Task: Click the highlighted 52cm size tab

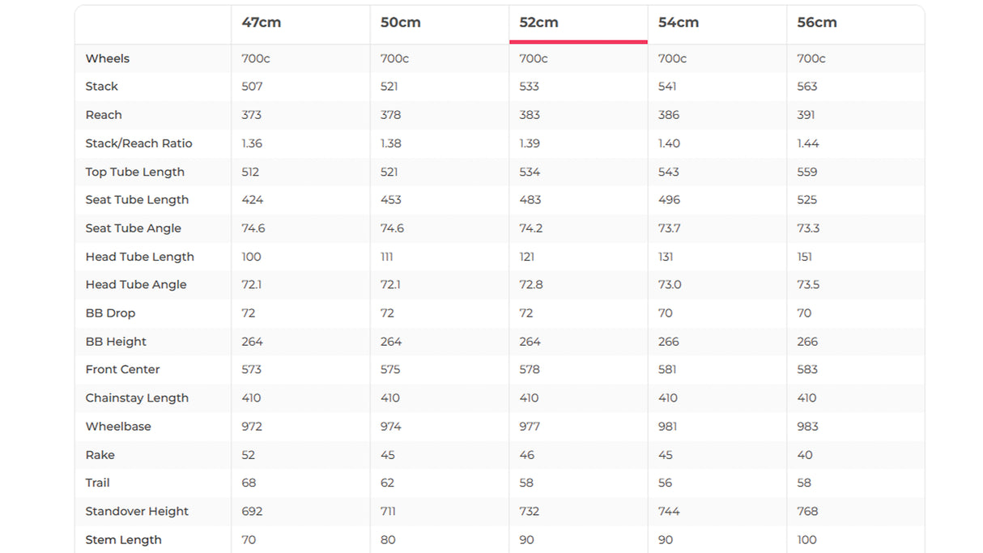Action: [x=539, y=23]
